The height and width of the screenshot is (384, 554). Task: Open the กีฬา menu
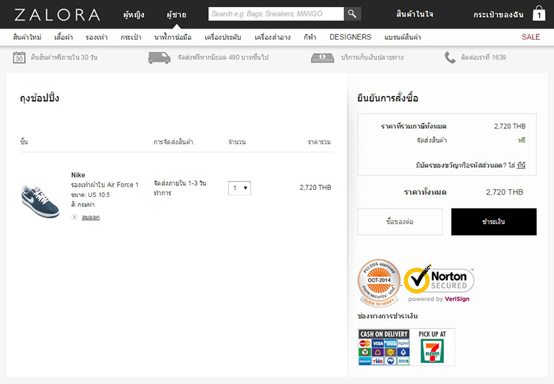[310, 37]
